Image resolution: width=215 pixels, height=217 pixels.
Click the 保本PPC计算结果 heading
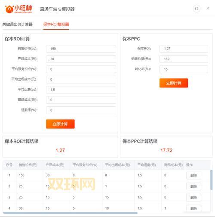point(140,141)
